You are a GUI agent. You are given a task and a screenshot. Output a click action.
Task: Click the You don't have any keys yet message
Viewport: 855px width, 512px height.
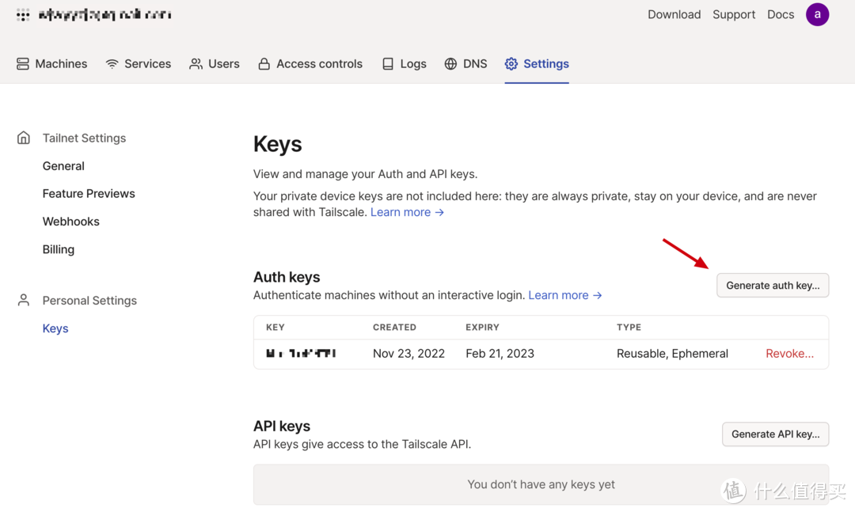(541, 484)
